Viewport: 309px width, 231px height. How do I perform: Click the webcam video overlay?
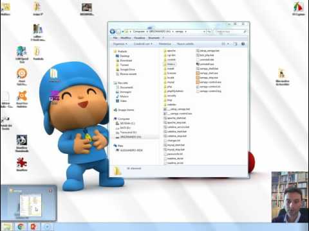[x=290, y=197]
